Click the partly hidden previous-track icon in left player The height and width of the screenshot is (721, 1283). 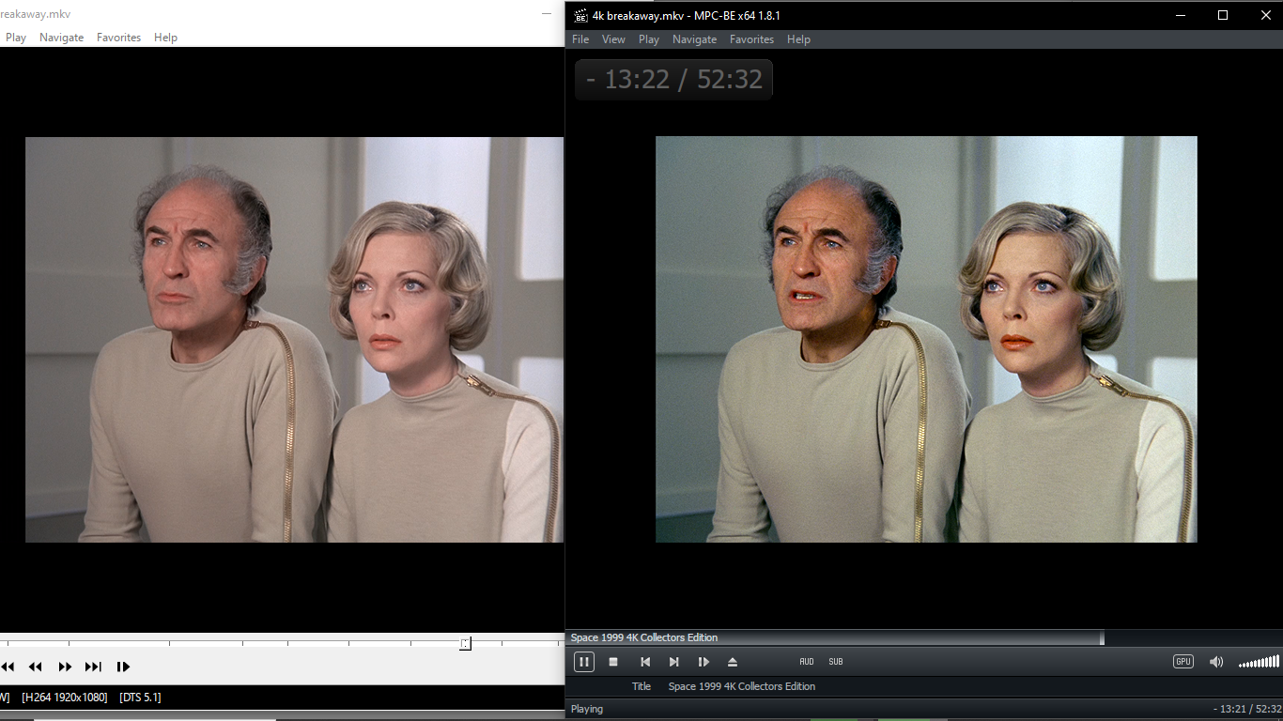point(8,667)
